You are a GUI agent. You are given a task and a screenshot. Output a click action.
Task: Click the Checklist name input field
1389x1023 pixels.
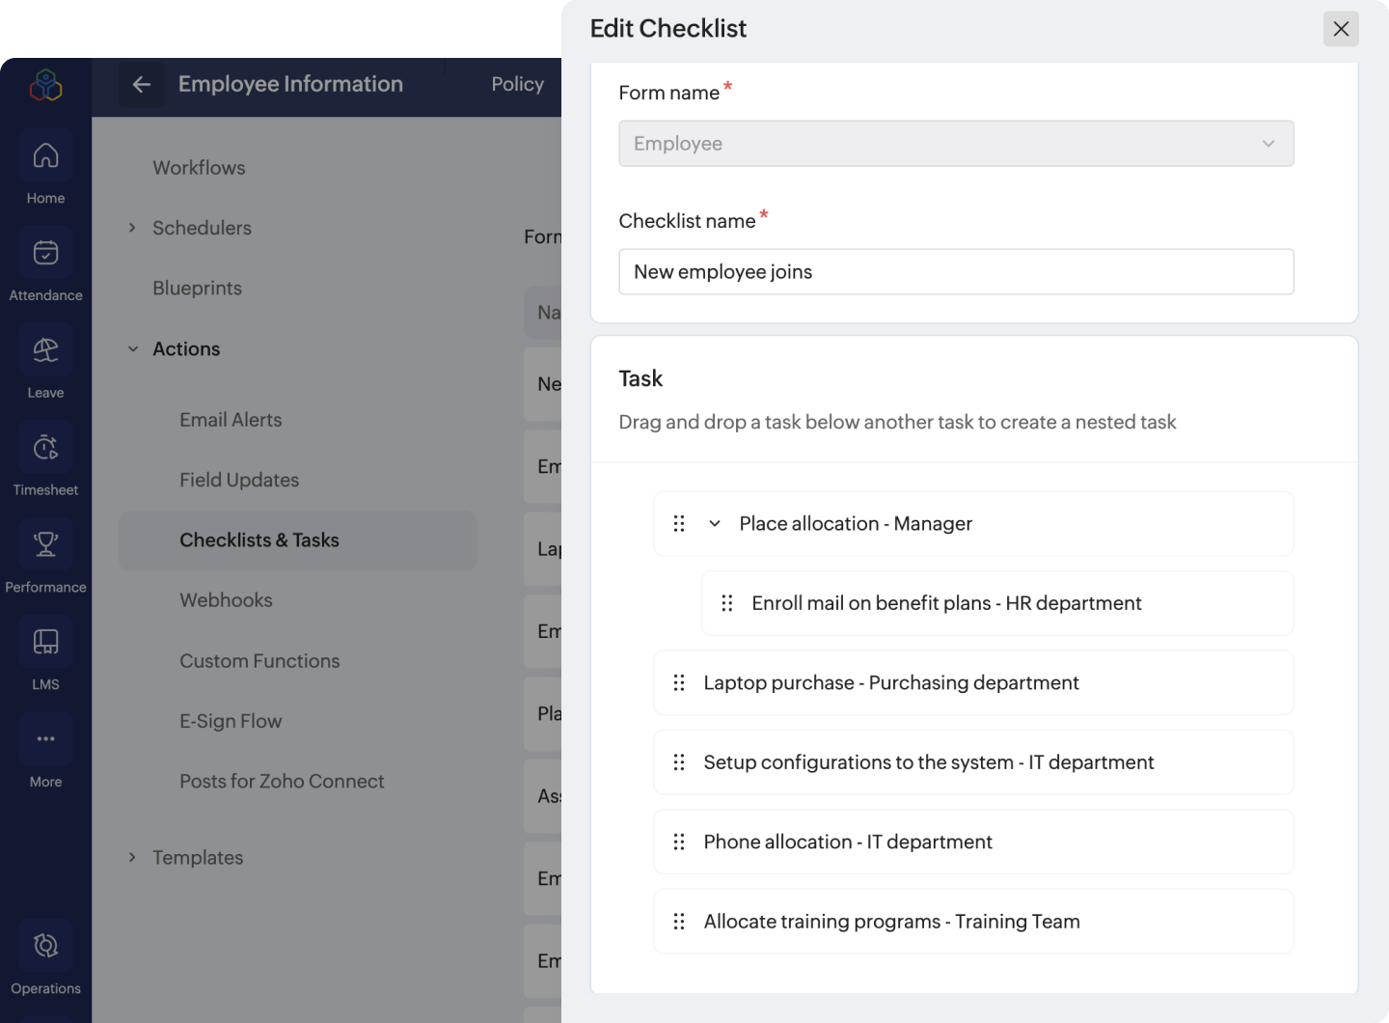pos(955,272)
